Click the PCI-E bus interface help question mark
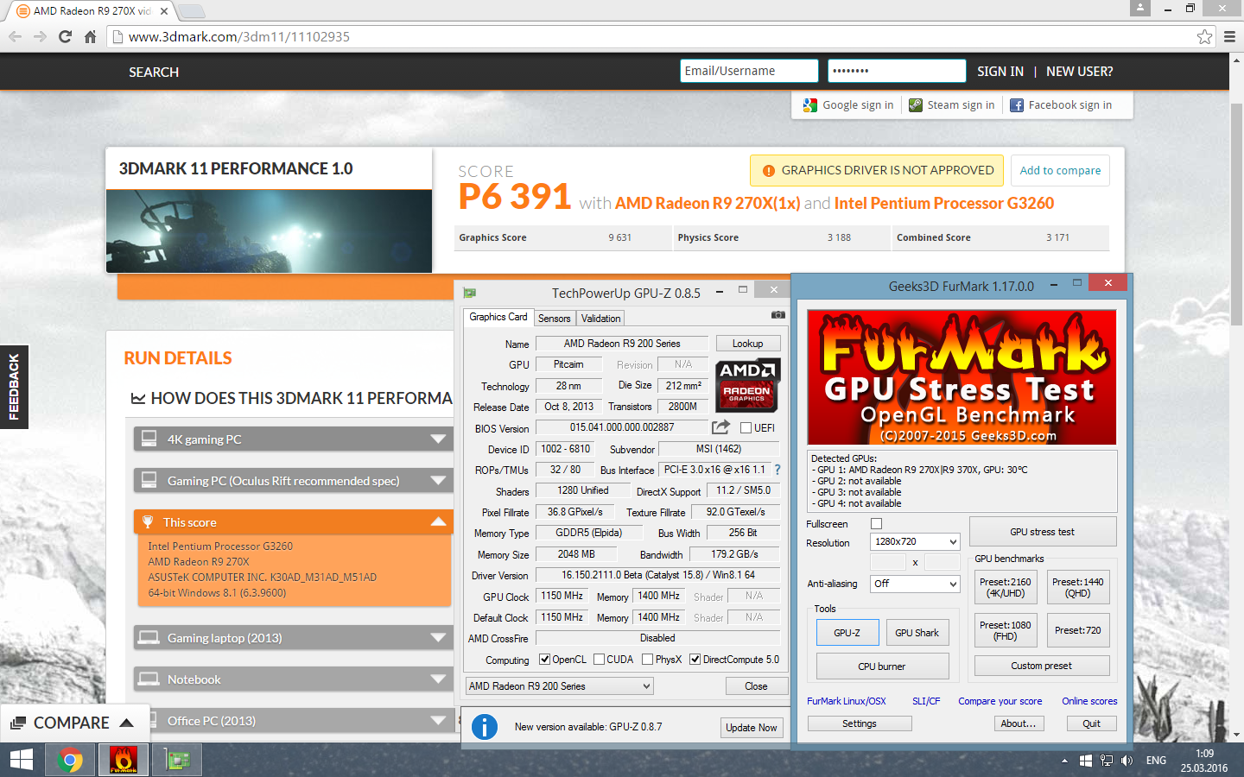The width and height of the screenshot is (1244, 777). 776,470
